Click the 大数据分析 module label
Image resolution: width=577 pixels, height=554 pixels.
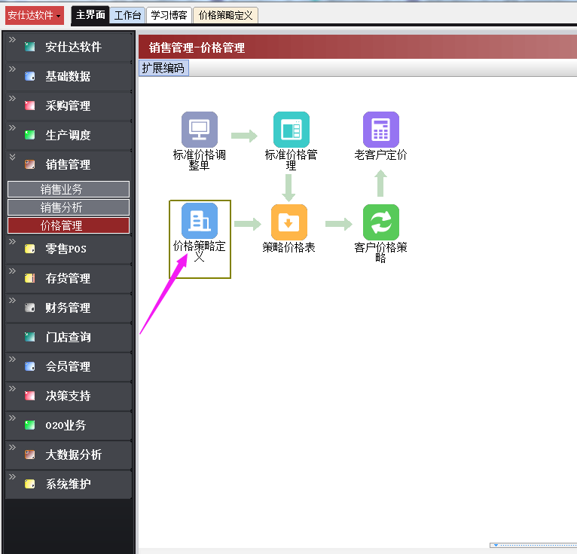pos(74,455)
